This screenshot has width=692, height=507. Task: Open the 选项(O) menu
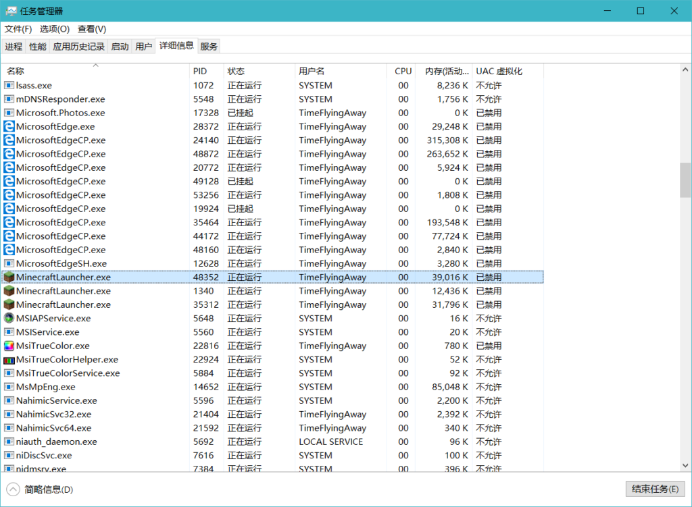tap(55, 29)
